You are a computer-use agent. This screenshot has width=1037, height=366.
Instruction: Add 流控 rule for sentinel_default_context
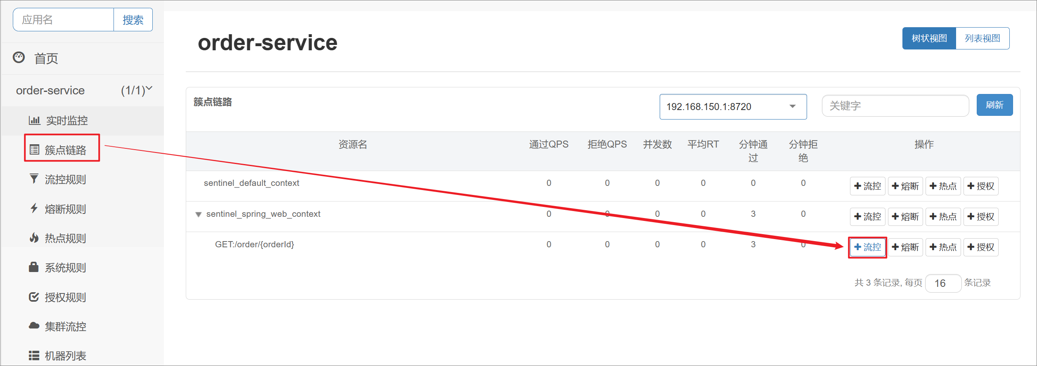(x=867, y=186)
